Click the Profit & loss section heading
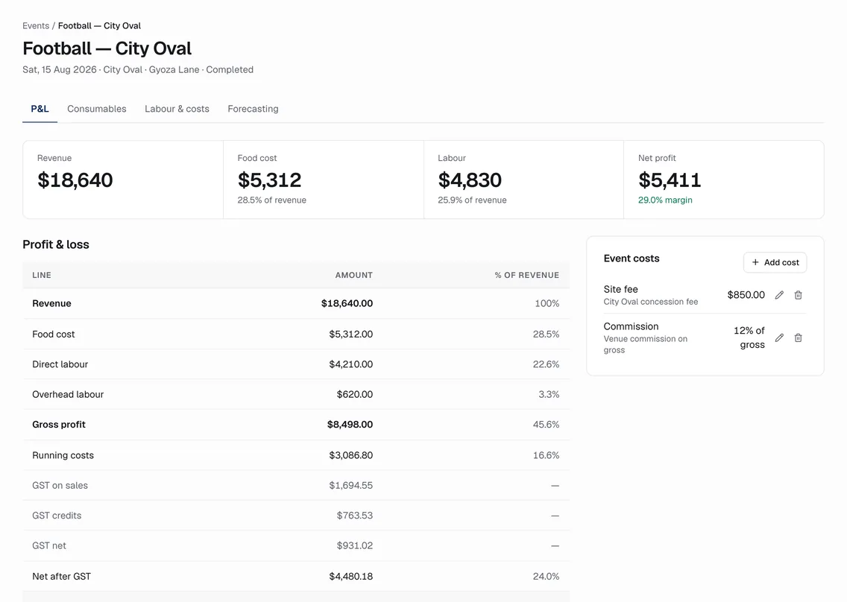The image size is (847, 602). click(56, 244)
